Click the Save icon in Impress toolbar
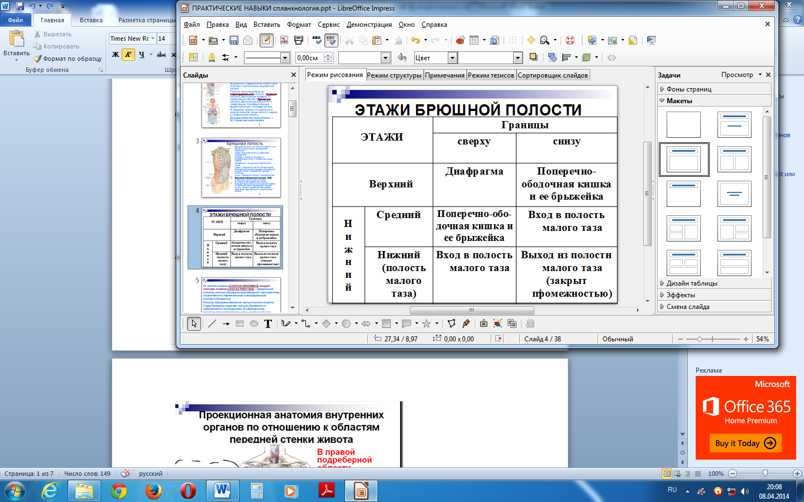804x502 pixels. [234, 40]
